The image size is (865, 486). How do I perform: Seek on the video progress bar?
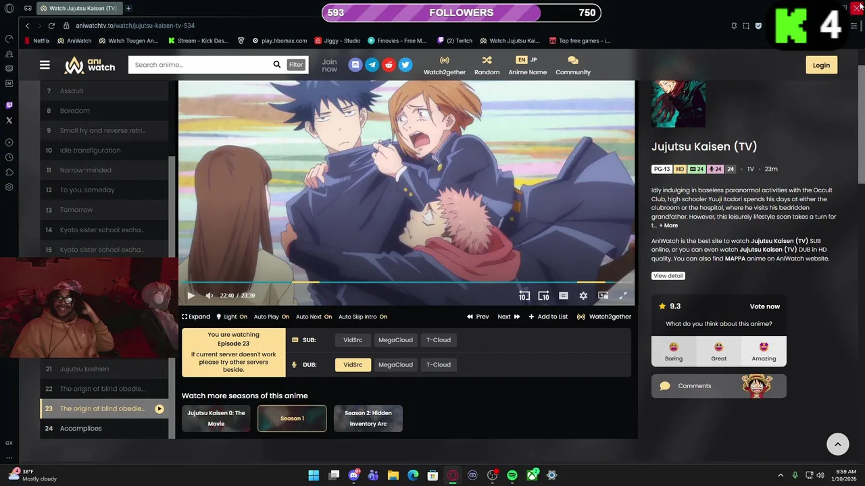tap(406, 282)
